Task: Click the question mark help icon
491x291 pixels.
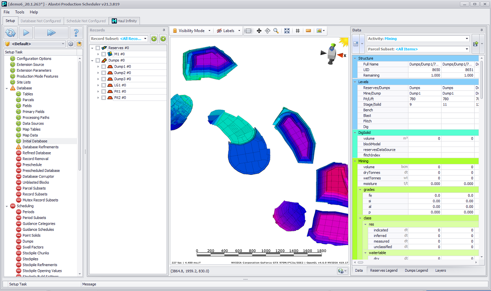Action: 76,33
